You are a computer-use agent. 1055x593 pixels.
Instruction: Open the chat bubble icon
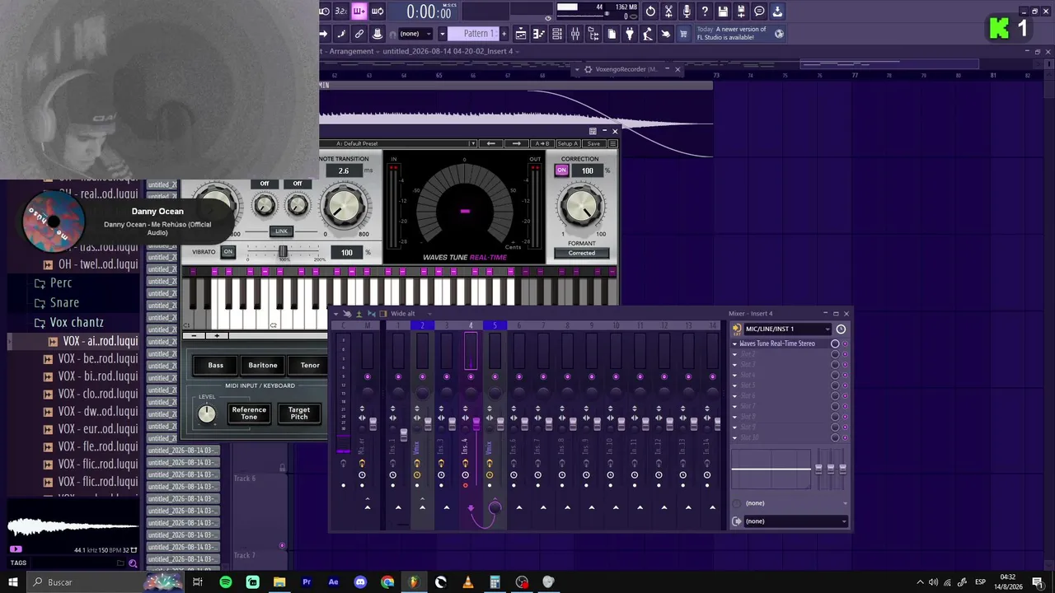click(759, 11)
